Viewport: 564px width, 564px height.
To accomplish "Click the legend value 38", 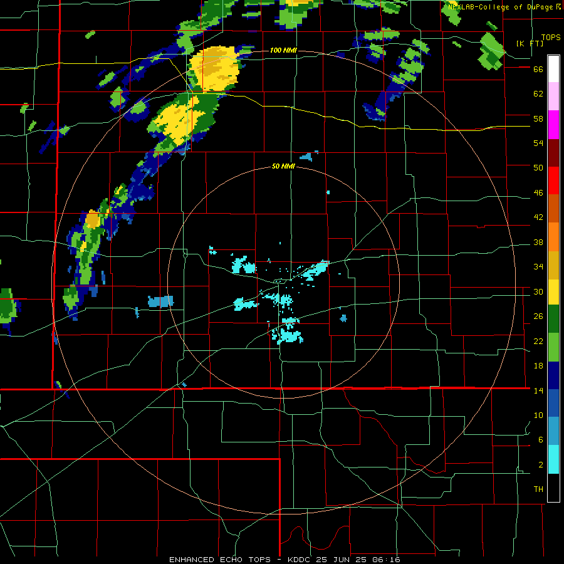I will [538, 242].
